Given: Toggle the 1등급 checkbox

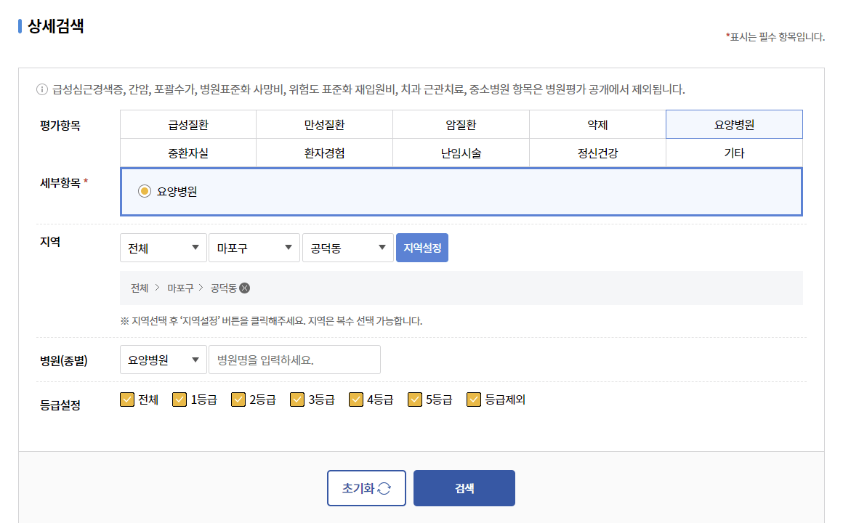Looking at the screenshot, I should [x=179, y=399].
